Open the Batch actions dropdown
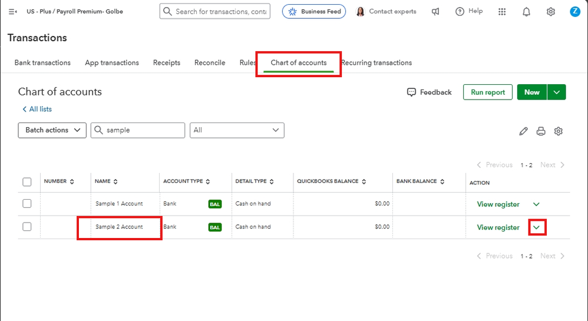588x321 pixels. [x=52, y=130]
